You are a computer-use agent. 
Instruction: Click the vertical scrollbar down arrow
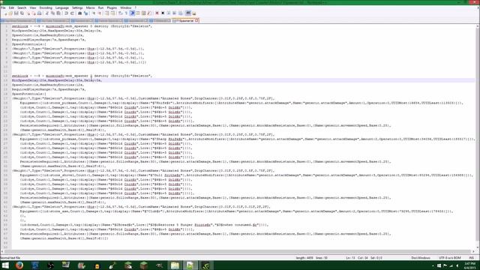click(x=478, y=247)
